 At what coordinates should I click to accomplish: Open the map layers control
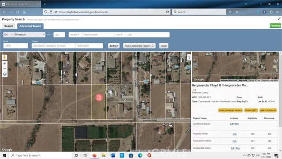pyautogui.click(x=5, y=74)
